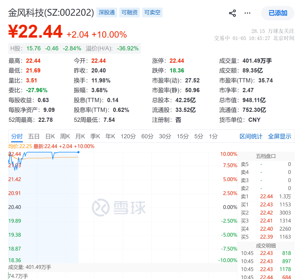Select the 周K chart tab

(65, 137)
